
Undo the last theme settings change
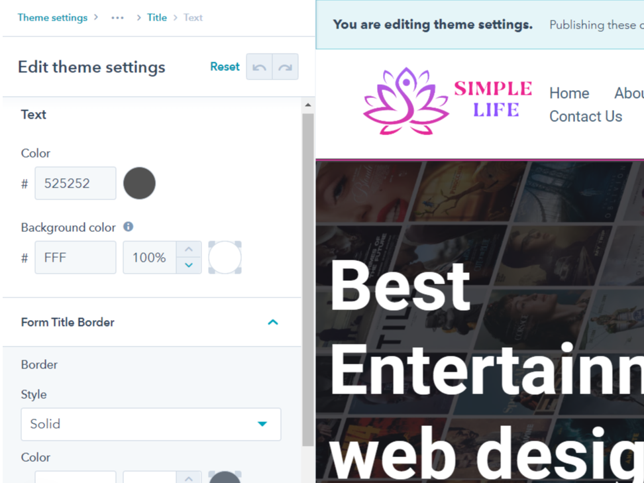tap(259, 66)
